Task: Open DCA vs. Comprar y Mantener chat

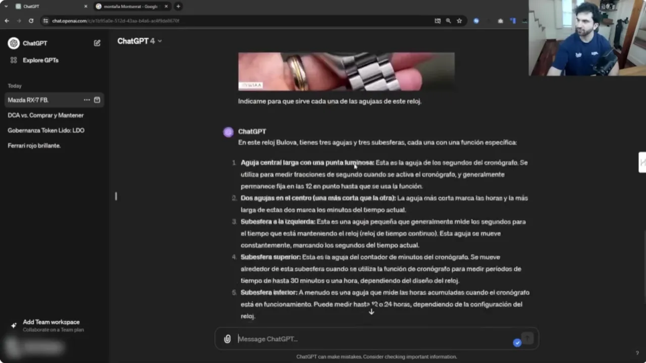Action: coord(45,115)
